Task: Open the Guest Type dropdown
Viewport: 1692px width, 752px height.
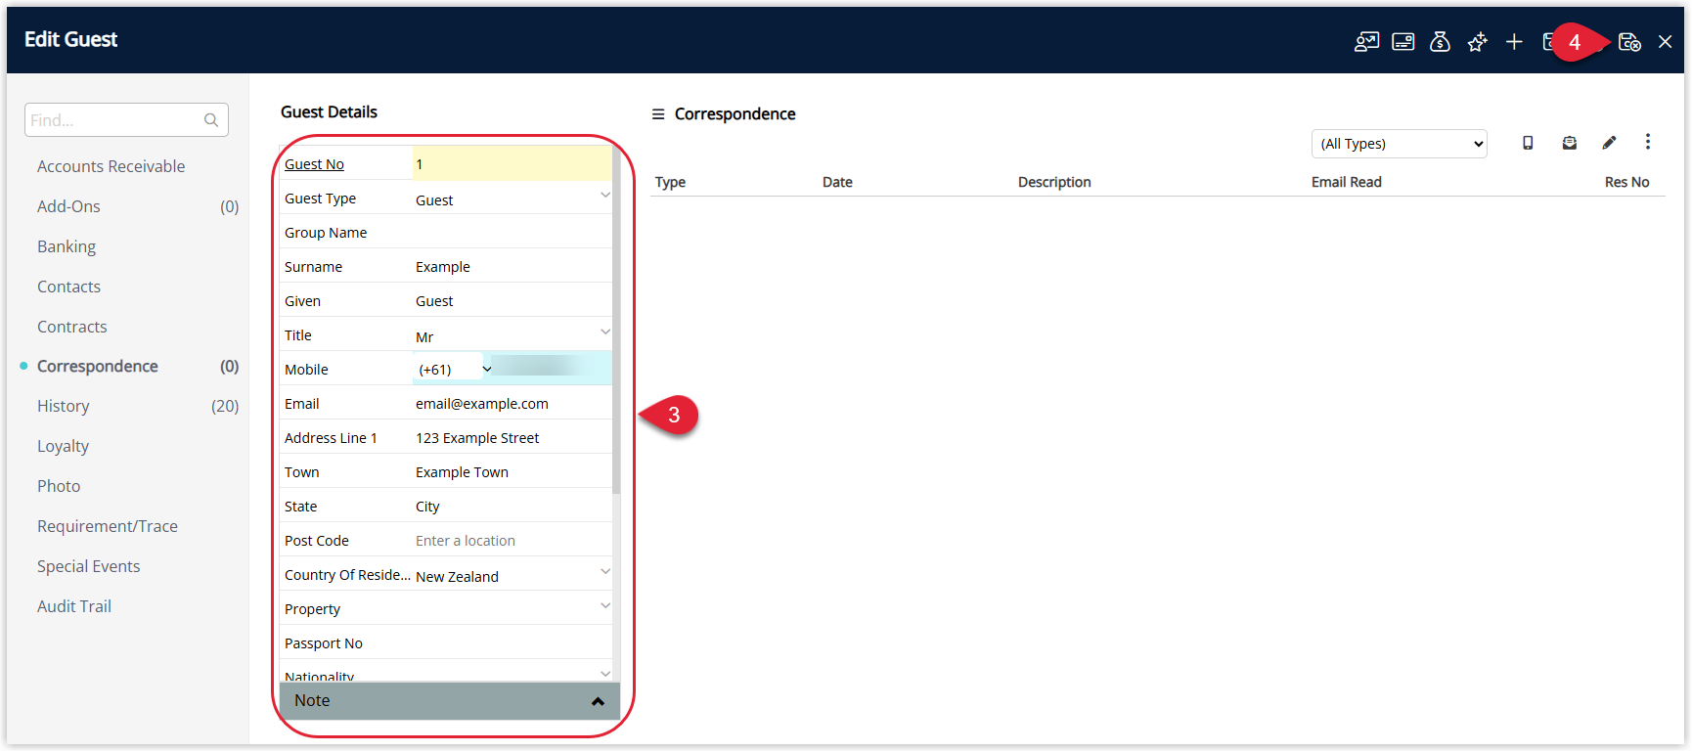Action: (x=605, y=196)
